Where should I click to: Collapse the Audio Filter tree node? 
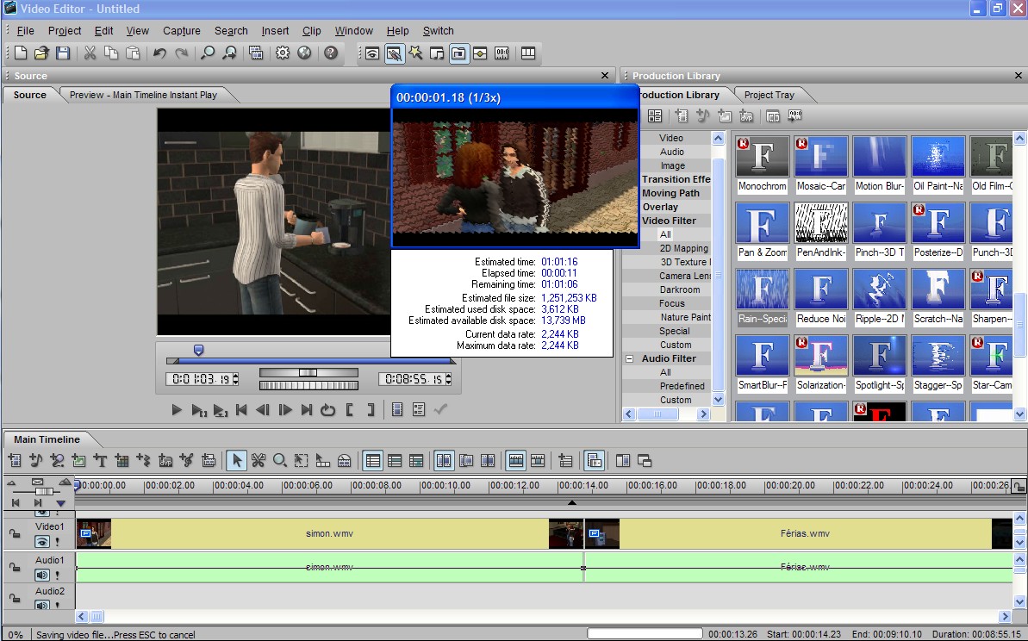[629, 358]
